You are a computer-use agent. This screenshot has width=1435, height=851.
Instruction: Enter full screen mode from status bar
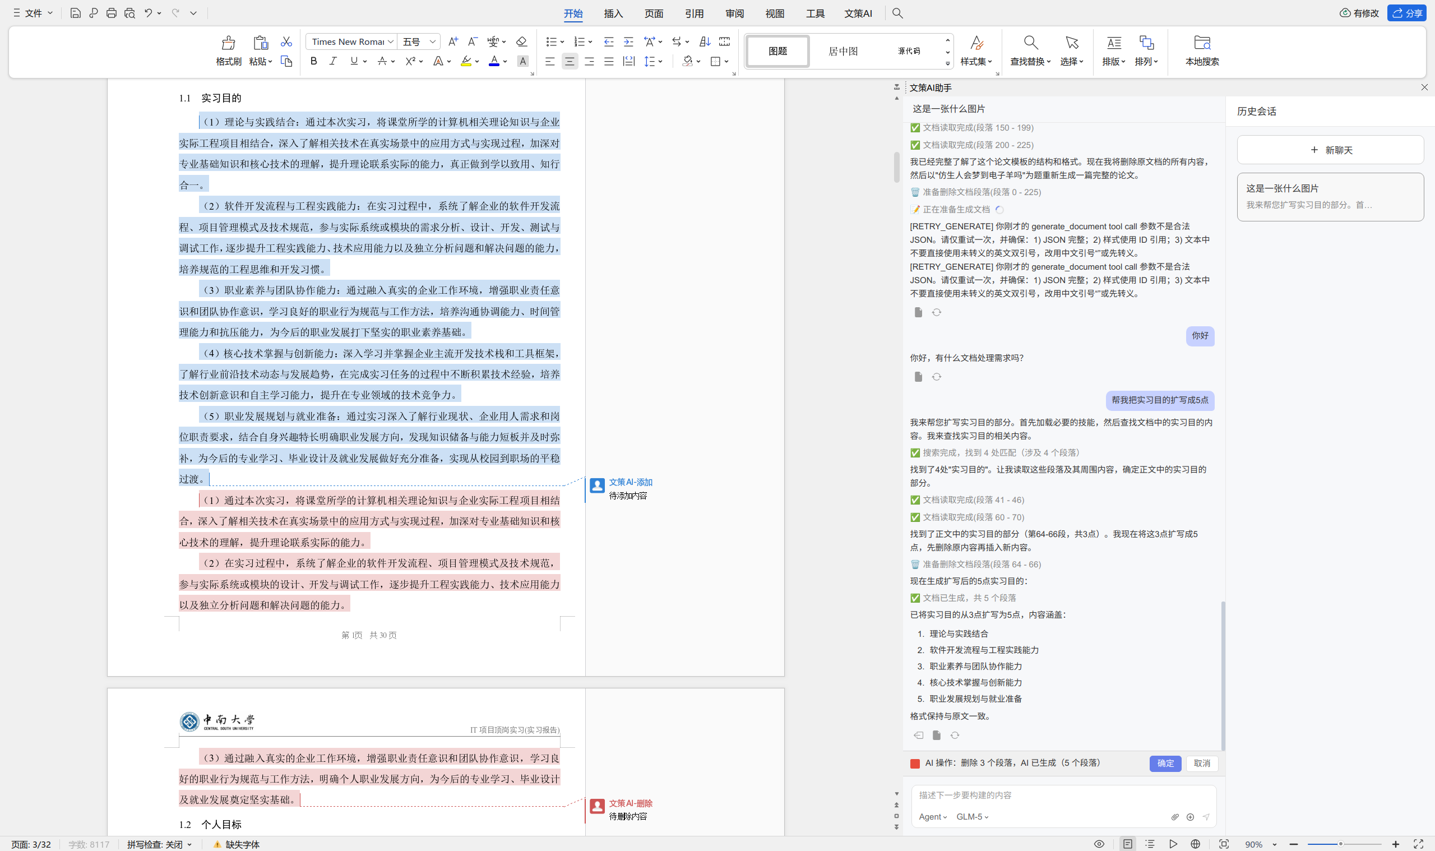[1418, 844]
